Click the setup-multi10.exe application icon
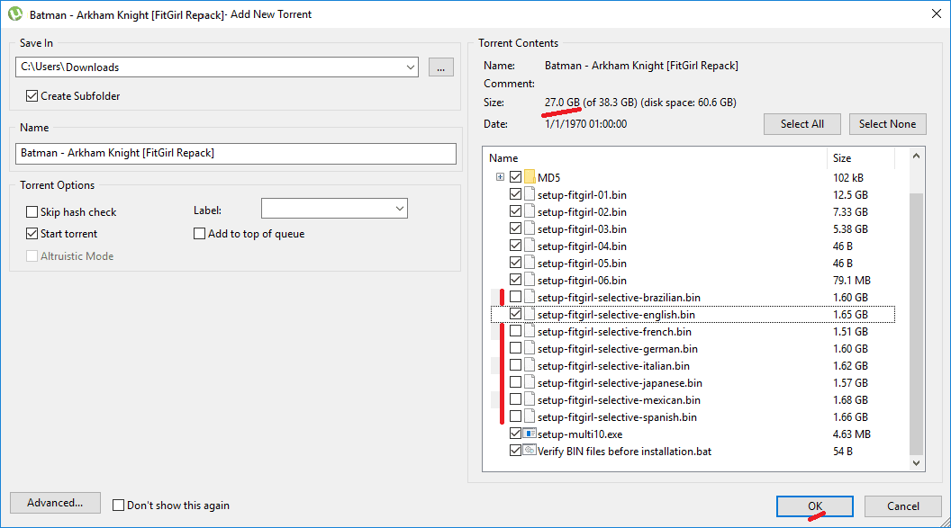 (530, 434)
